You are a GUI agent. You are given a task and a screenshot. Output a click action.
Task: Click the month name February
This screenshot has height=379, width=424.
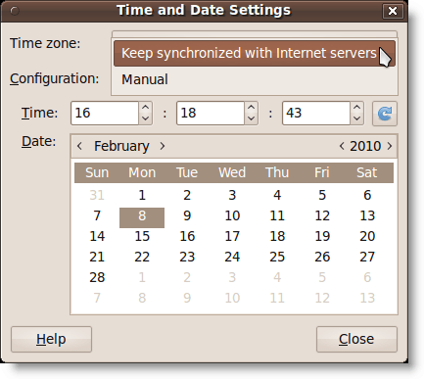point(121,146)
